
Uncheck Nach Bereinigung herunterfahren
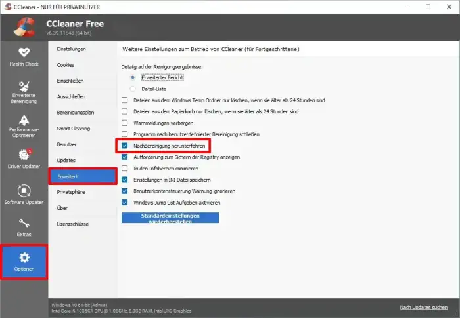point(125,146)
